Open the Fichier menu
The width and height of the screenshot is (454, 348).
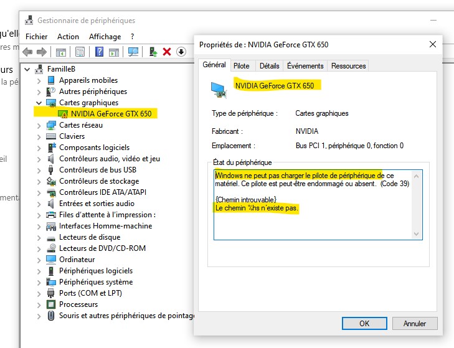[x=37, y=37]
